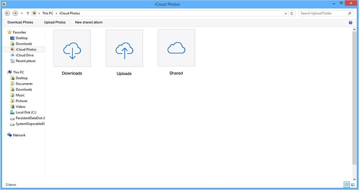
Task: Click the "0 items" status text
Action: click(x=11, y=185)
